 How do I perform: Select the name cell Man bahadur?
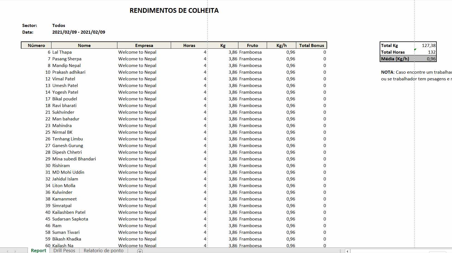(66, 119)
